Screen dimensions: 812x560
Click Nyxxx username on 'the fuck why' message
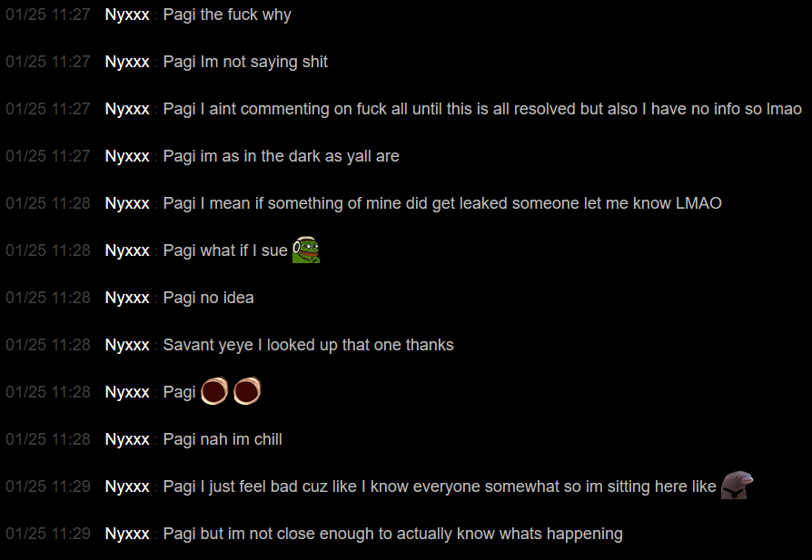[x=127, y=15]
